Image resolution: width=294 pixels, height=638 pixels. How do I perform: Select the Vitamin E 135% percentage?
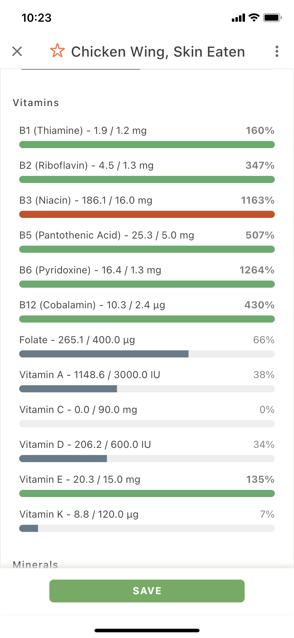pyautogui.click(x=260, y=480)
